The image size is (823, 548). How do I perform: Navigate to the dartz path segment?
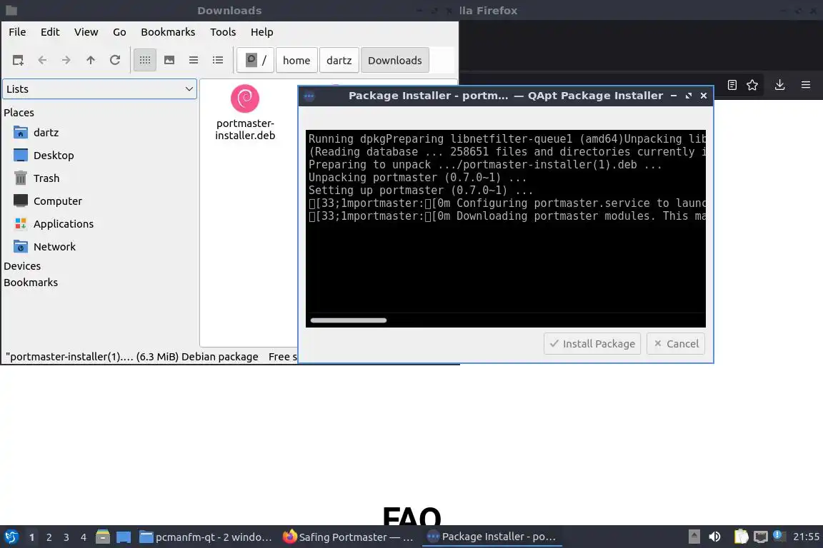[339, 61]
